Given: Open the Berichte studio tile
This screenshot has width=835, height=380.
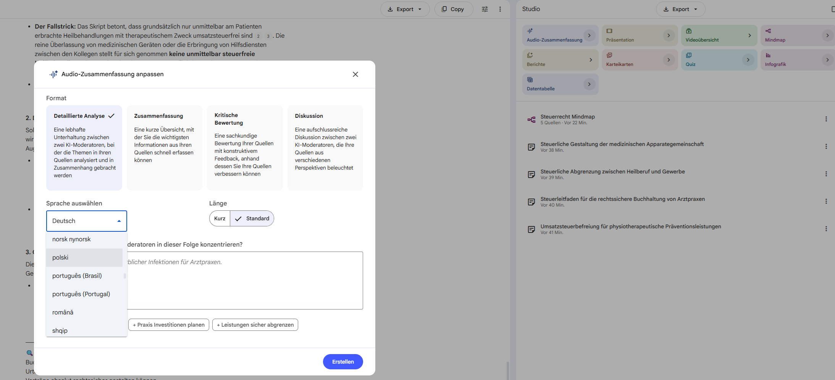Looking at the screenshot, I should pos(560,60).
